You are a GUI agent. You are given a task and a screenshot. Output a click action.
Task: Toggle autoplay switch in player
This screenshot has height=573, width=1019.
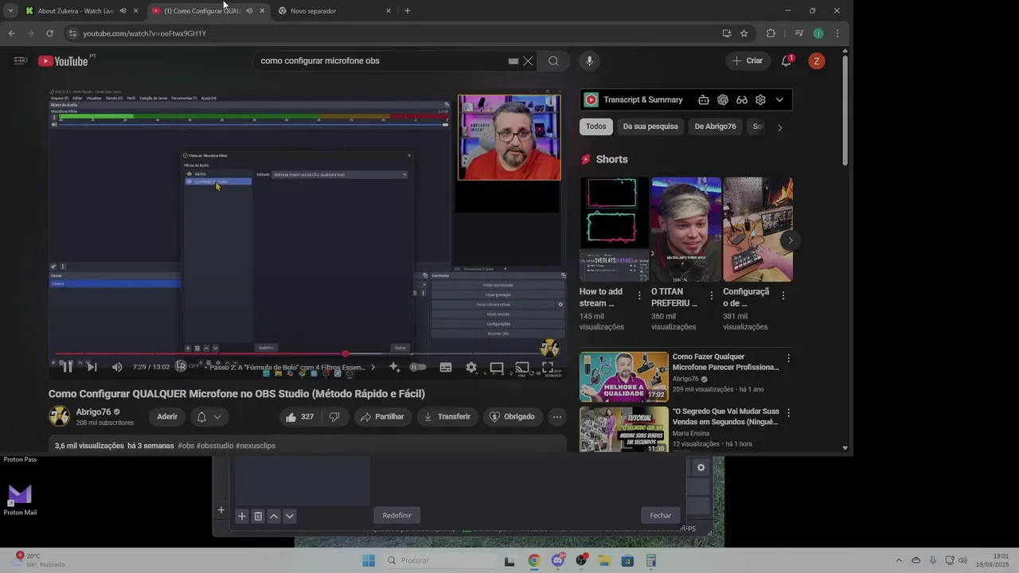pos(418,368)
